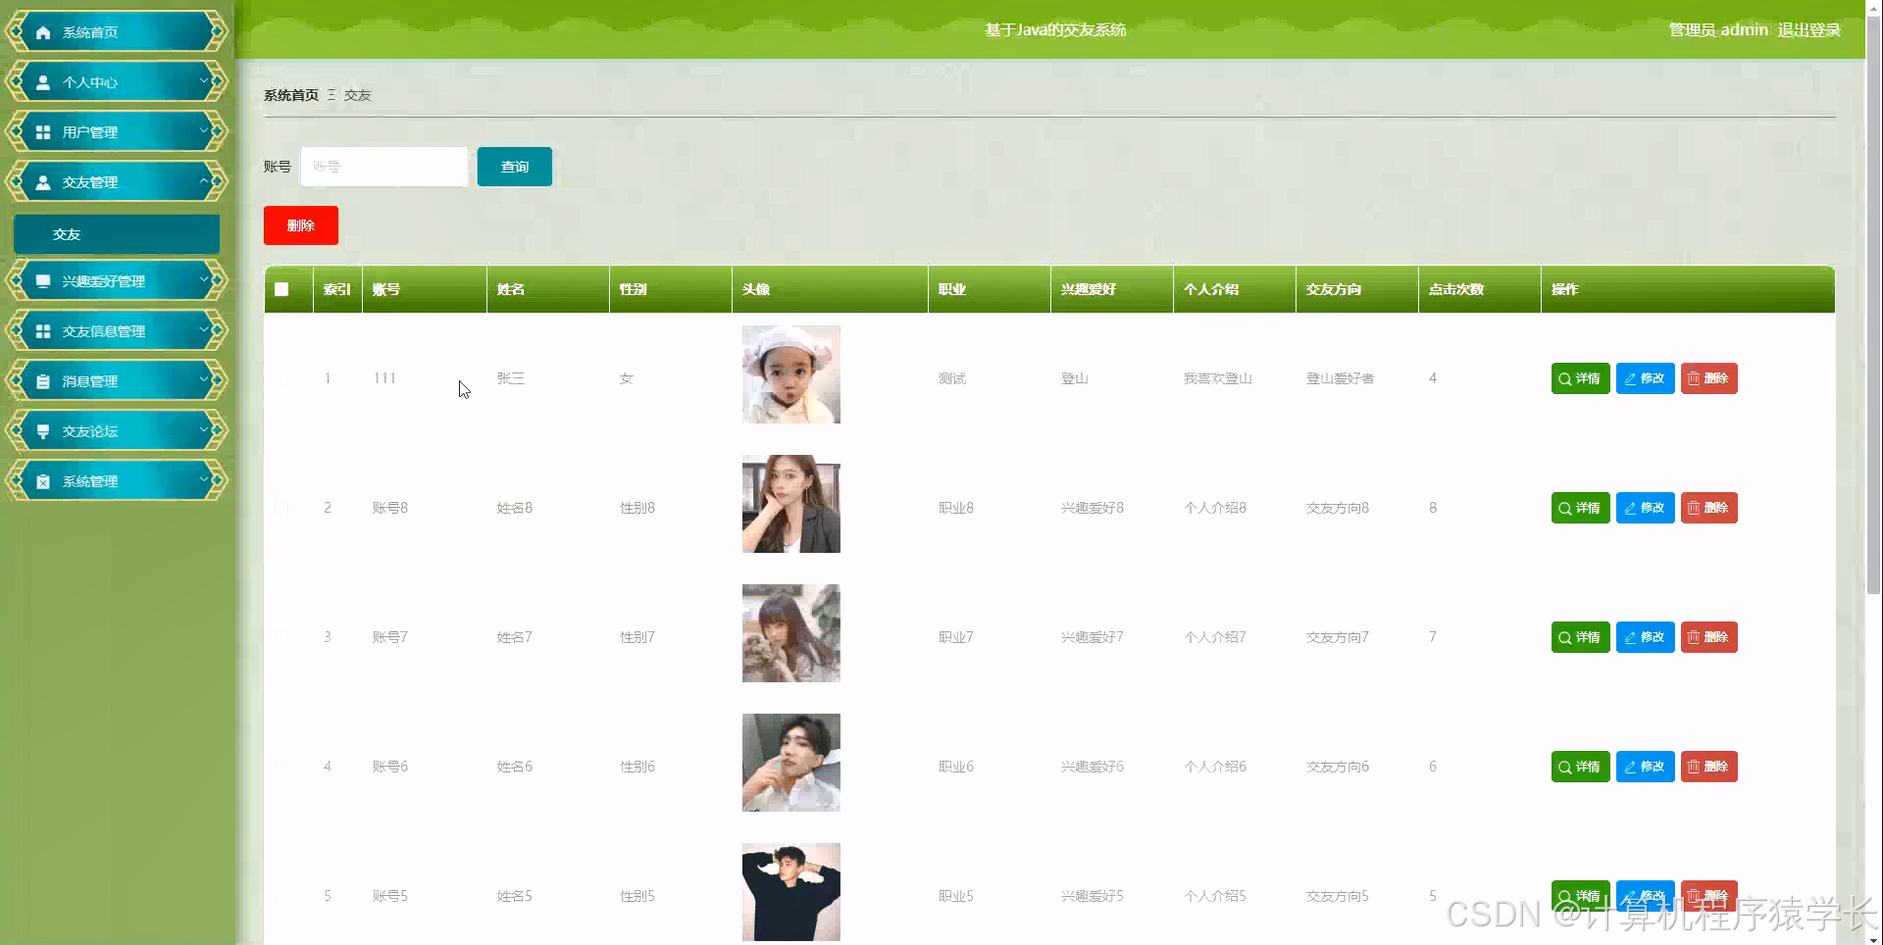
Task: Click 修改 for 账号6
Action: [x=1645, y=767]
